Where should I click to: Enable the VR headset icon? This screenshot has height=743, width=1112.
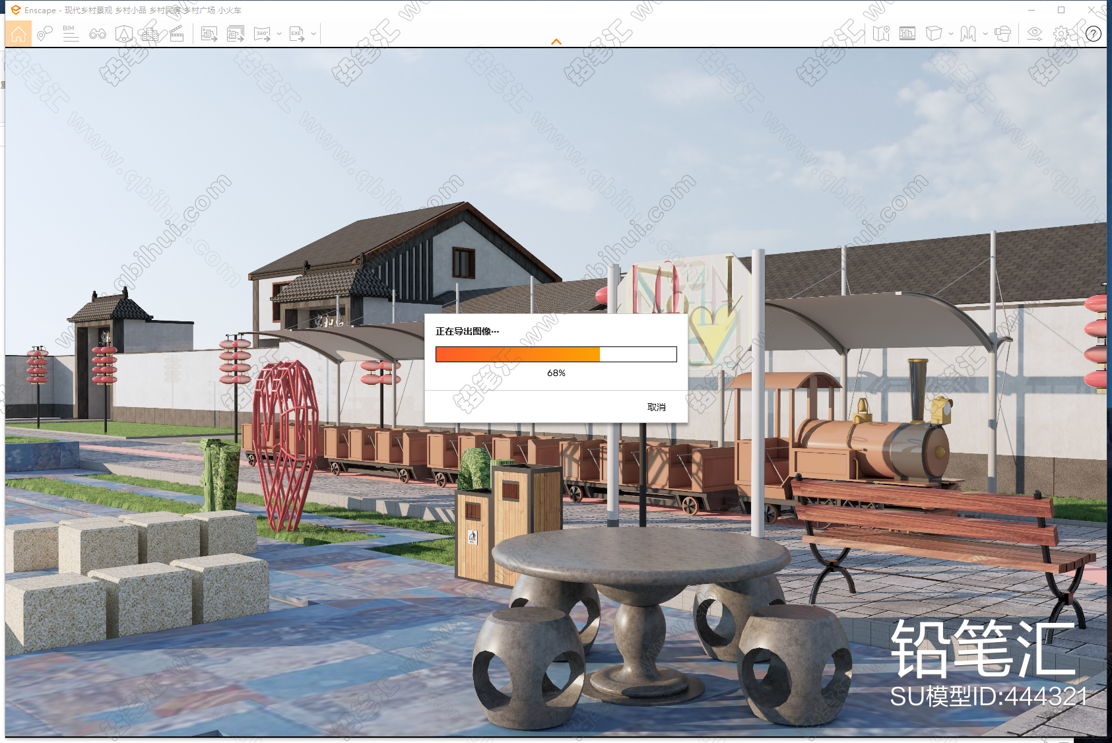click(1002, 34)
